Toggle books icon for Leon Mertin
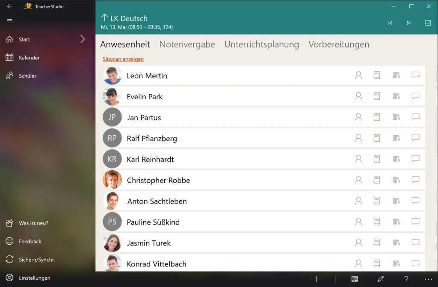438x287 pixels. [x=397, y=75]
